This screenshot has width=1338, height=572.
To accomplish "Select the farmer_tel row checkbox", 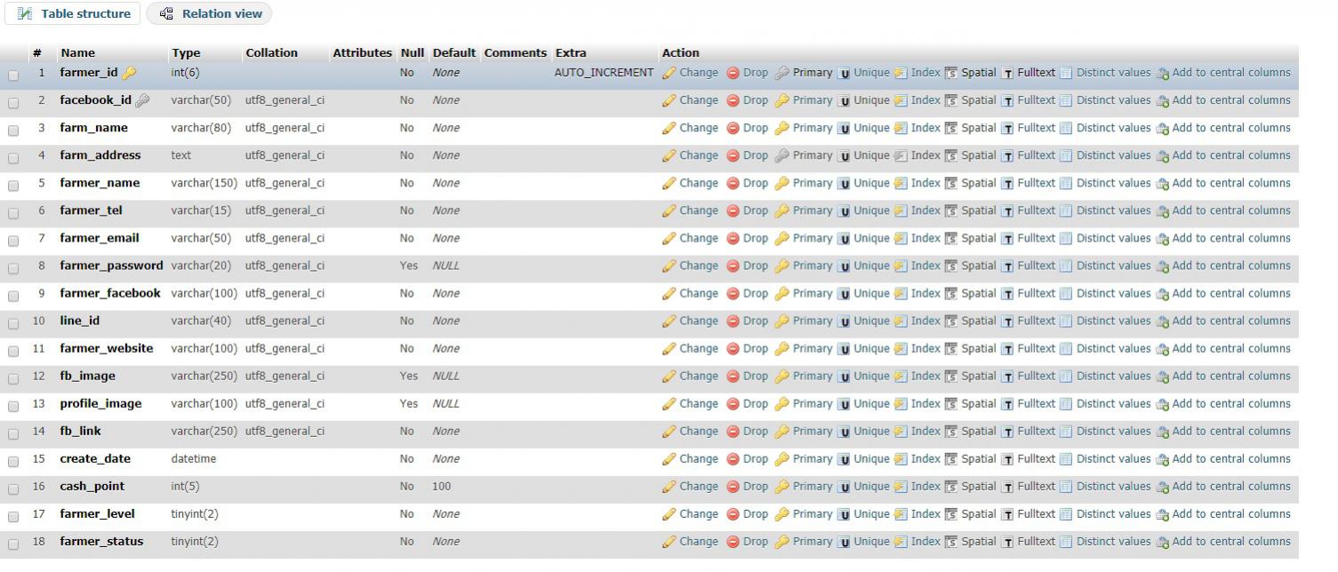I will (13, 212).
